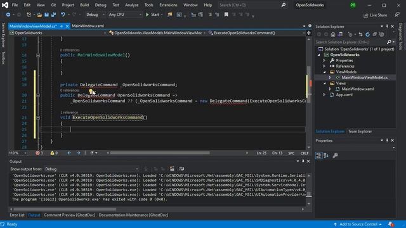Click the notifications icon in status bar
Viewport: 406px width, 228px height.
click(x=391, y=224)
